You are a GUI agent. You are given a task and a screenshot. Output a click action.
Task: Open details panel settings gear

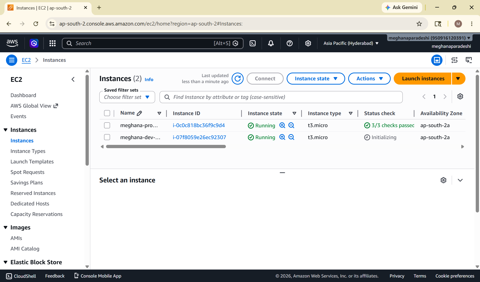pyautogui.click(x=443, y=180)
